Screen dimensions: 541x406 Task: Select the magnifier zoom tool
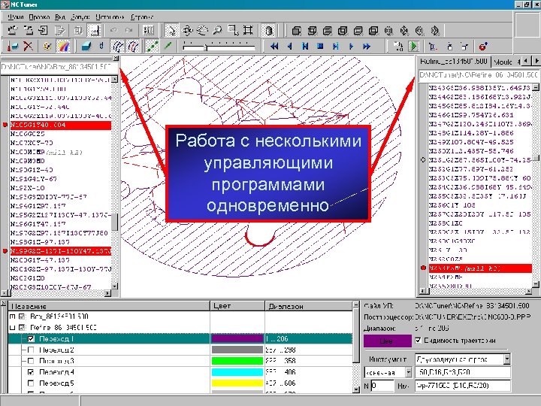[x=217, y=30]
